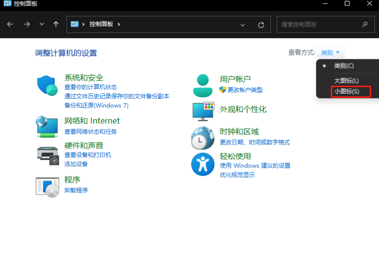Open the 时钟和区域 clock icon
The height and width of the screenshot is (278, 379).
coord(203,138)
